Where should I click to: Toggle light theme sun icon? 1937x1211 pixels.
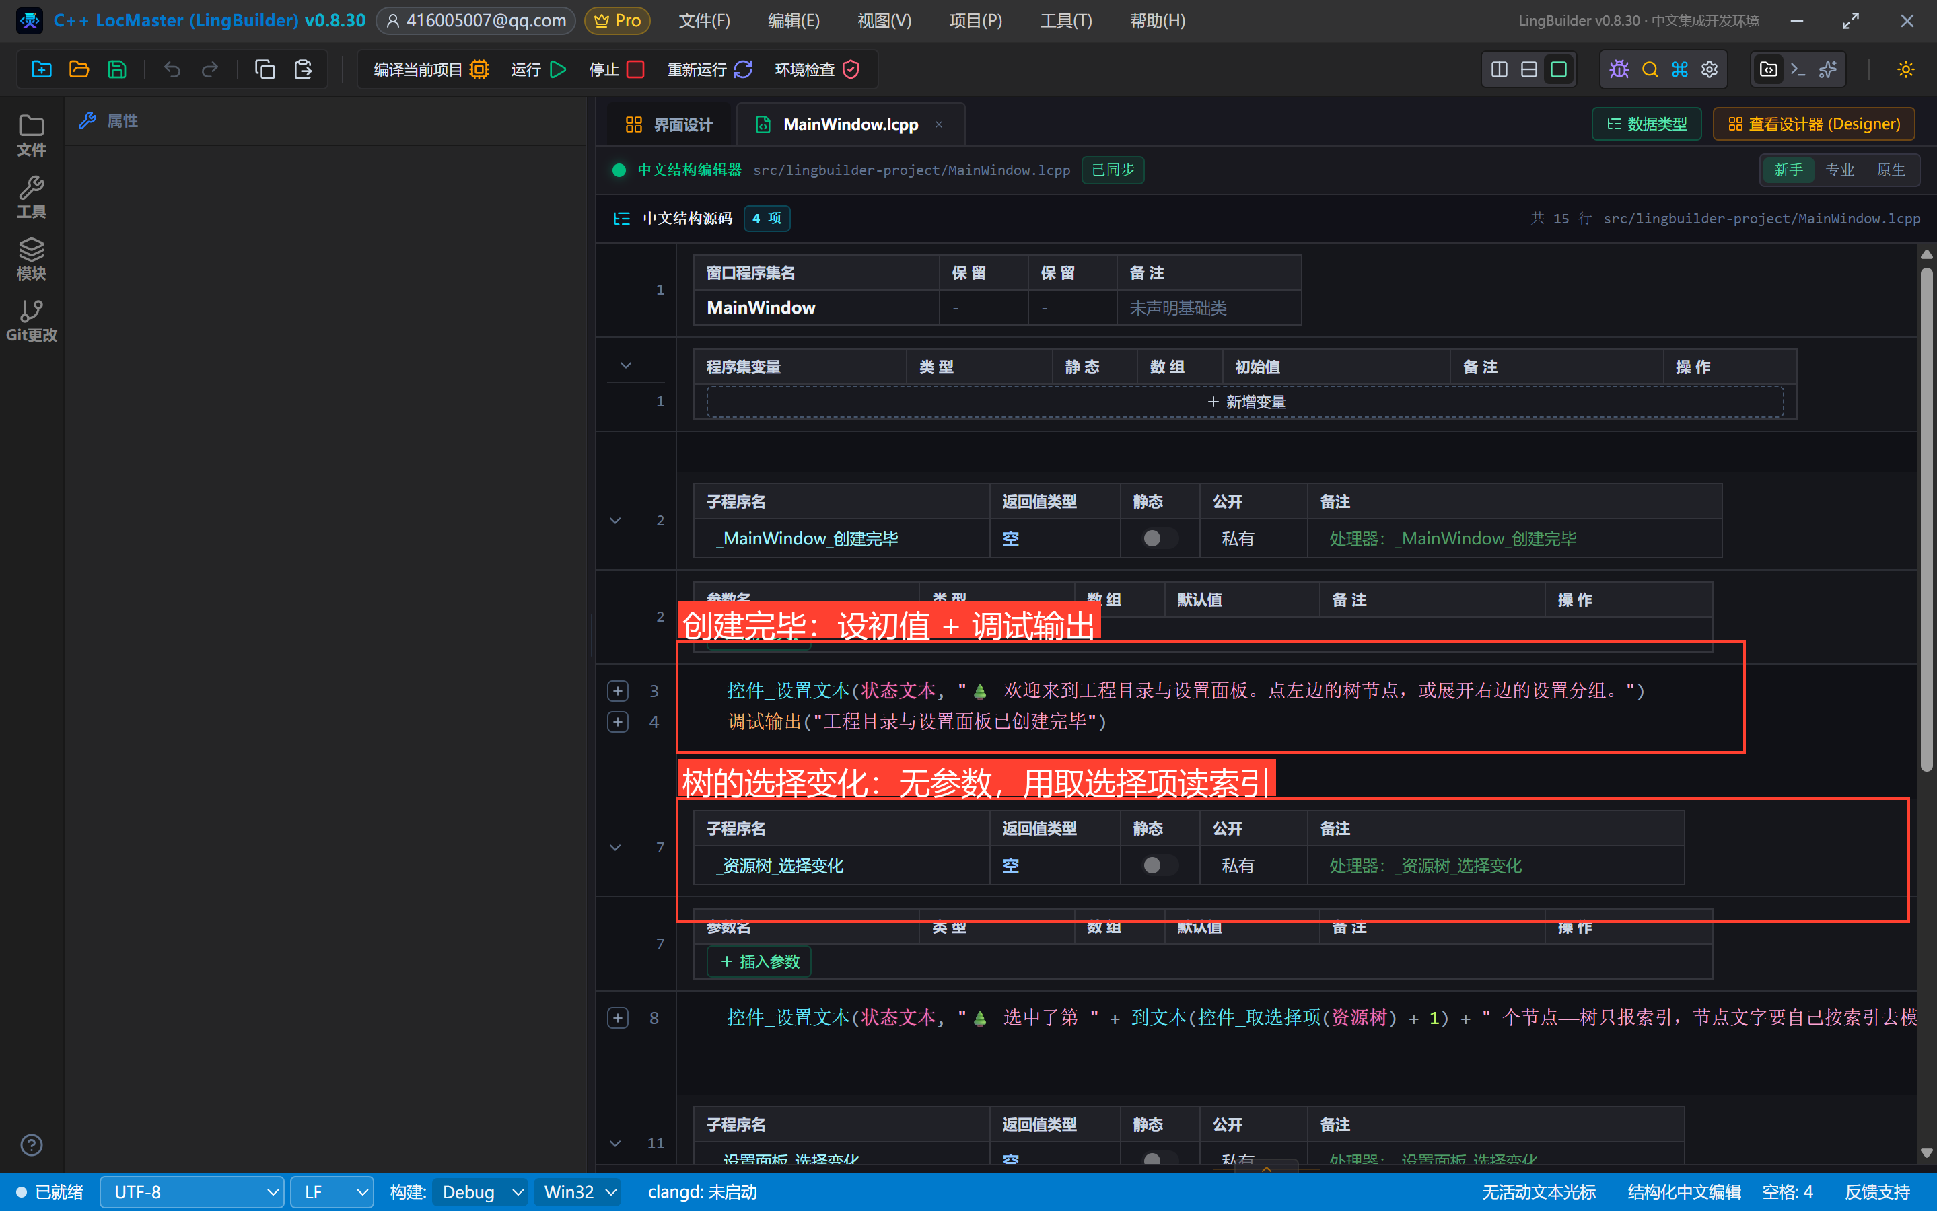point(1906,70)
